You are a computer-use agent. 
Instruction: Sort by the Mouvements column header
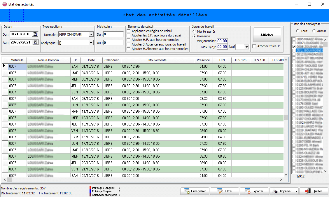tap(157, 60)
